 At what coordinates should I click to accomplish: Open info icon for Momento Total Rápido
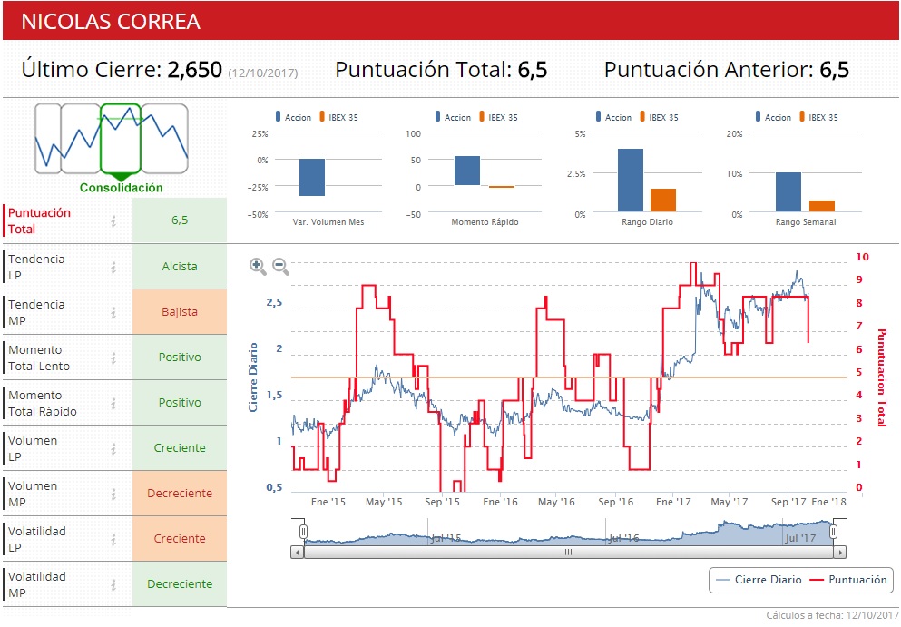[x=113, y=403]
